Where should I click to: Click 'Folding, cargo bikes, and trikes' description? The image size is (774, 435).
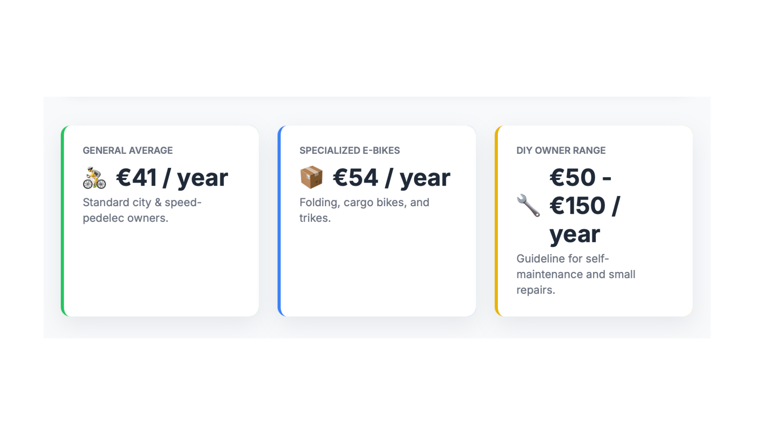tap(364, 210)
